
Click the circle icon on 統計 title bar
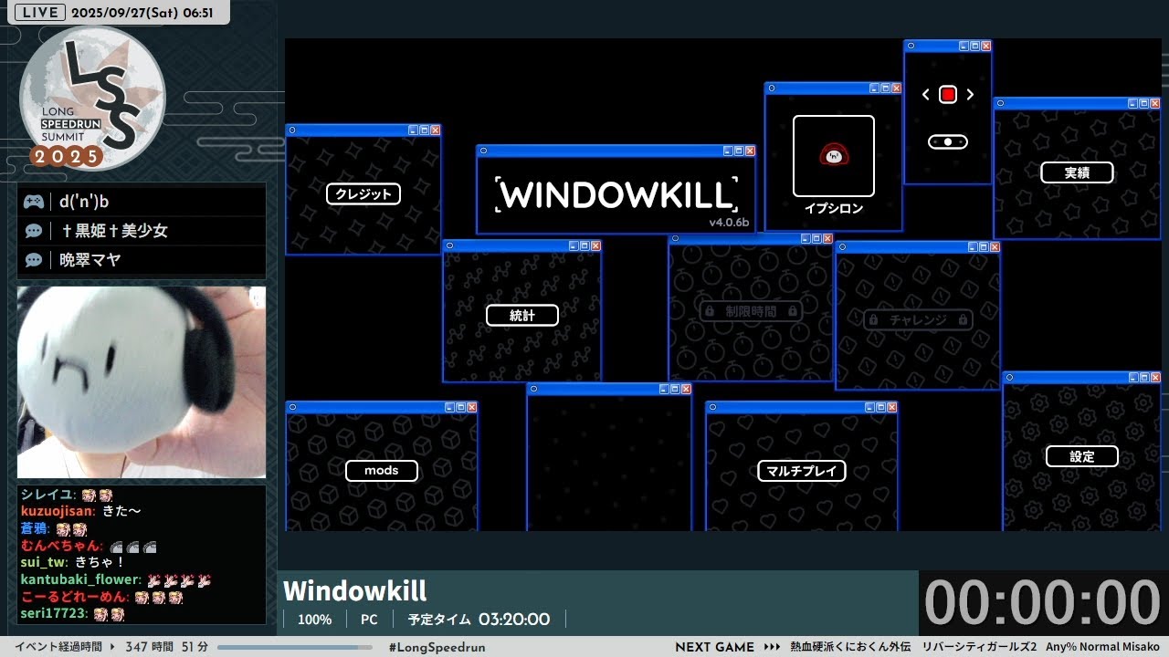[449, 245]
